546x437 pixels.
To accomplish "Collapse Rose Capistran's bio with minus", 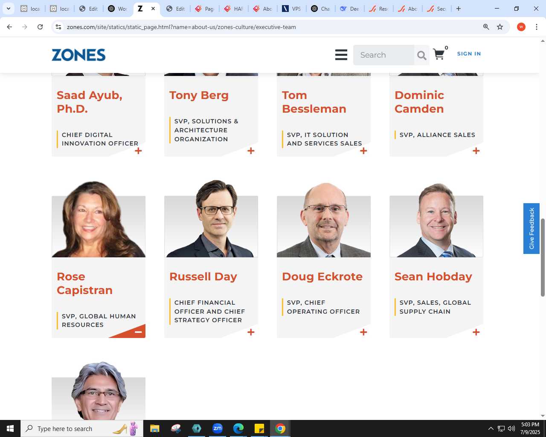I will [x=138, y=332].
